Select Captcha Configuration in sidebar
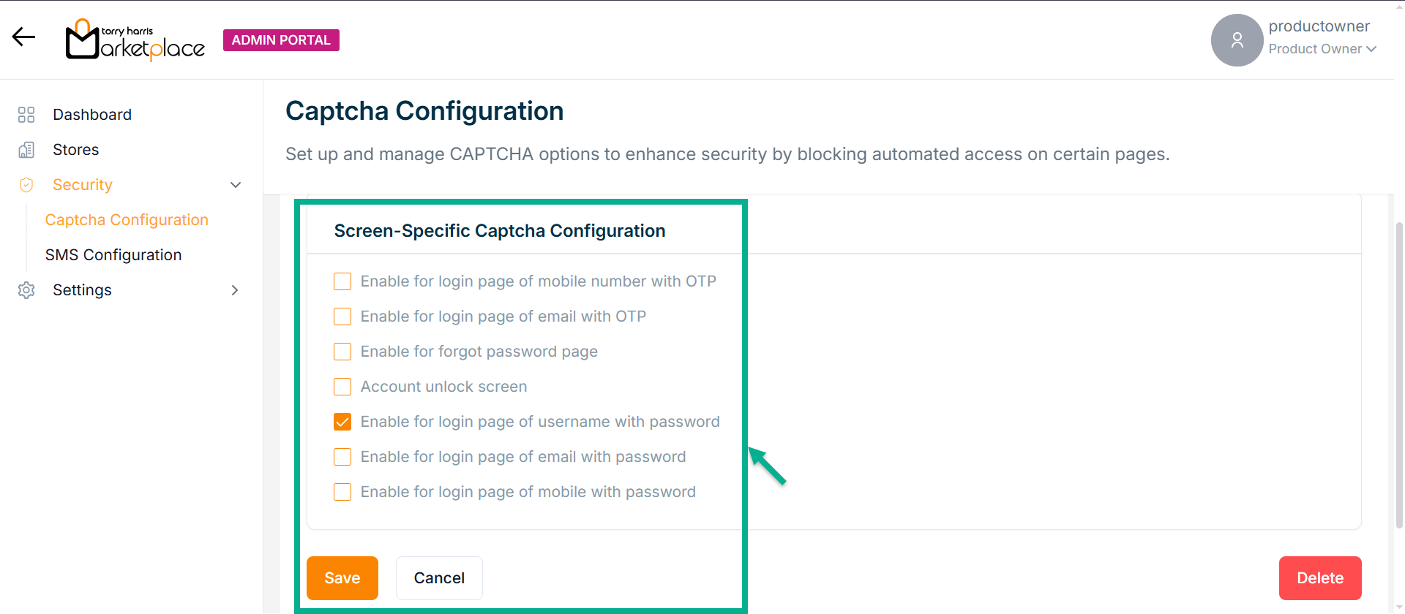 (x=127, y=220)
